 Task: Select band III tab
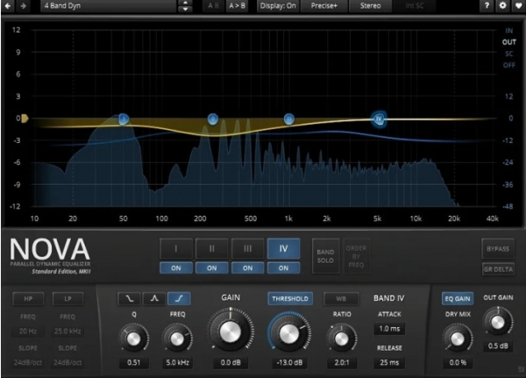click(x=247, y=249)
